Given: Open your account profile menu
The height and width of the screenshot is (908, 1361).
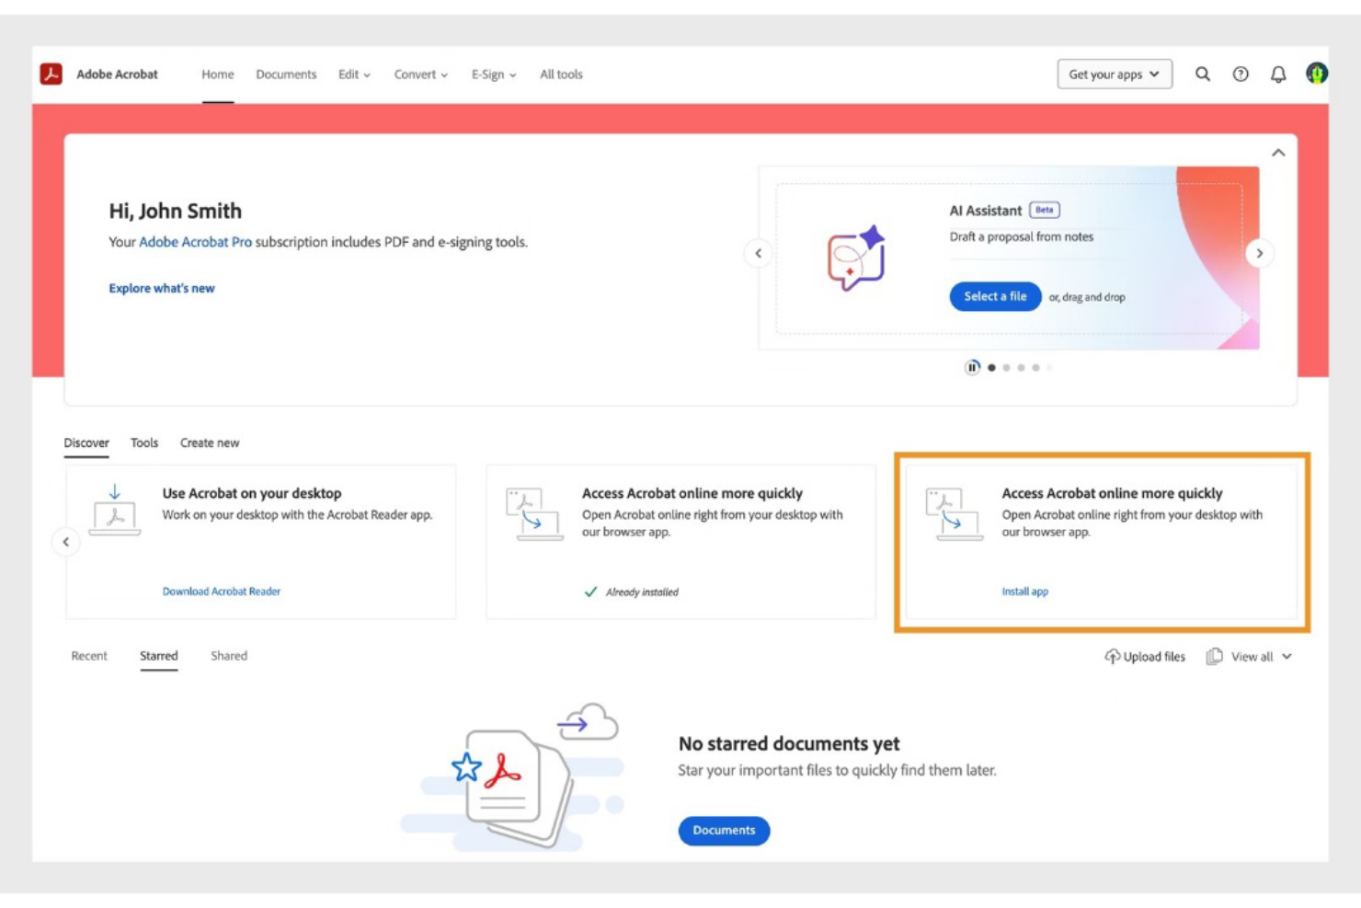Looking at the screenshot, I should point(1317,72).
